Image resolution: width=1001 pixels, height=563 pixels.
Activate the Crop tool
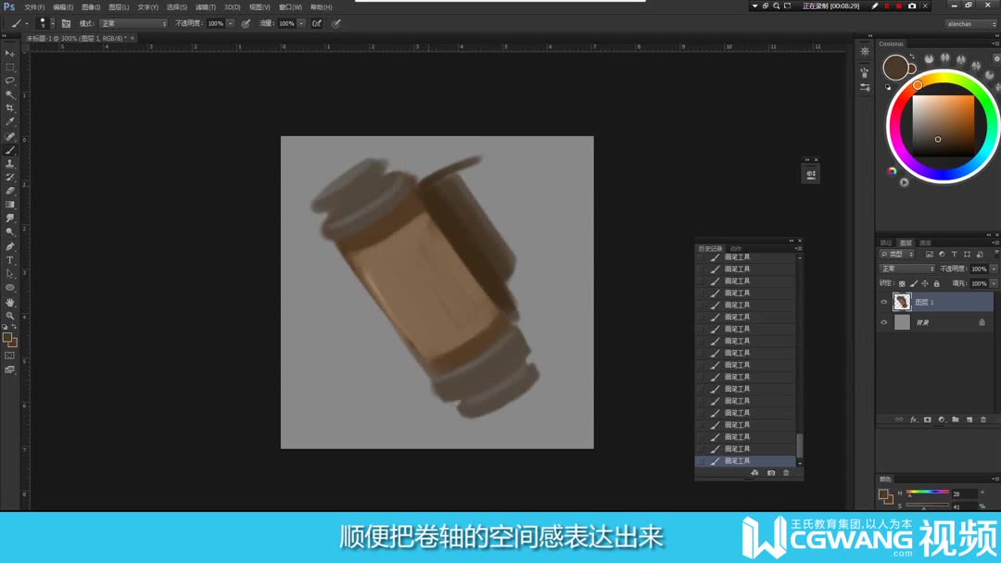tap(10, 109)
